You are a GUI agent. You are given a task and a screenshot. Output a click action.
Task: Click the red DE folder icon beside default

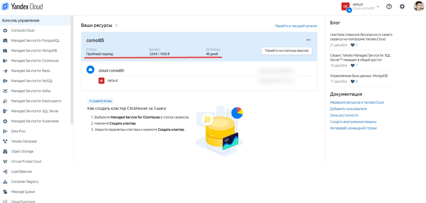101,81
